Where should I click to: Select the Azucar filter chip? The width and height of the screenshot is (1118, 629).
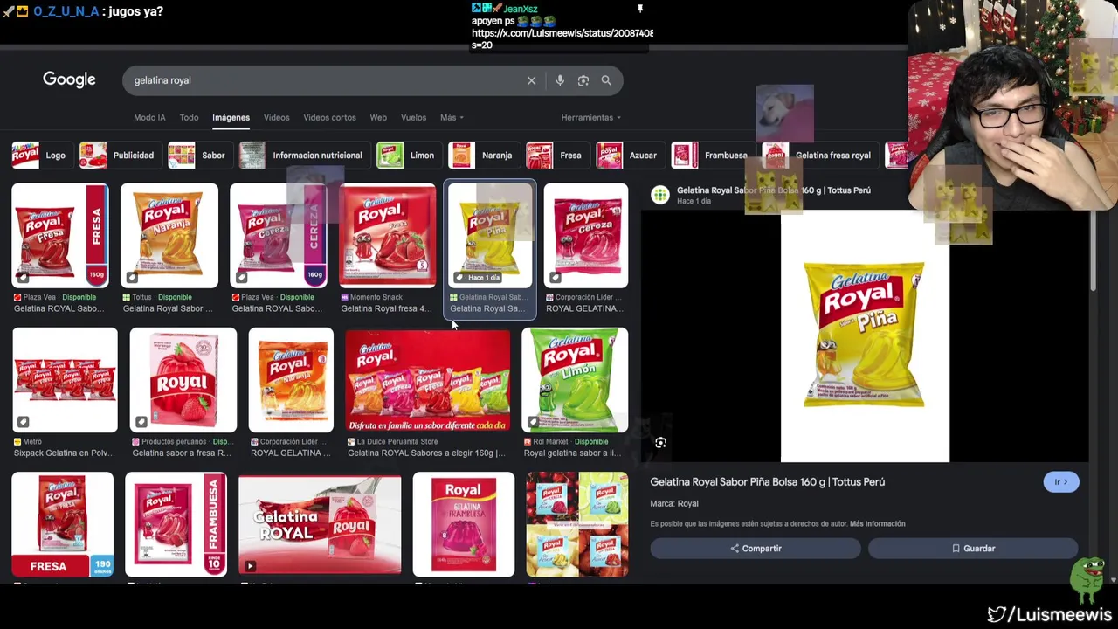coord(629,156)
